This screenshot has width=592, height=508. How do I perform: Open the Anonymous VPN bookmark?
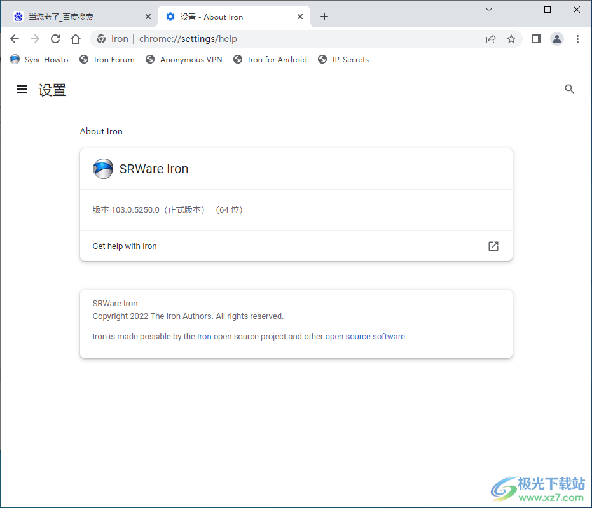coord(184,59)
